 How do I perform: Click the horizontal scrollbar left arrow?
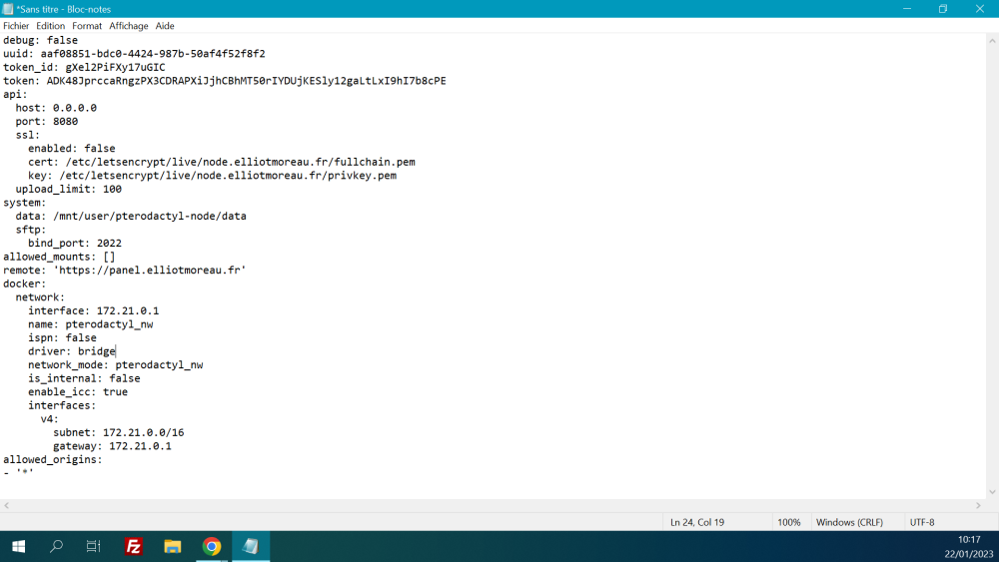coord(6,505)
